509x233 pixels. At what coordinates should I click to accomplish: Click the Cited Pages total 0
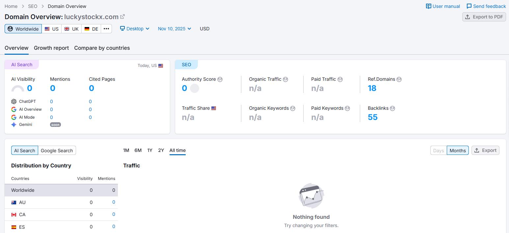92,88
